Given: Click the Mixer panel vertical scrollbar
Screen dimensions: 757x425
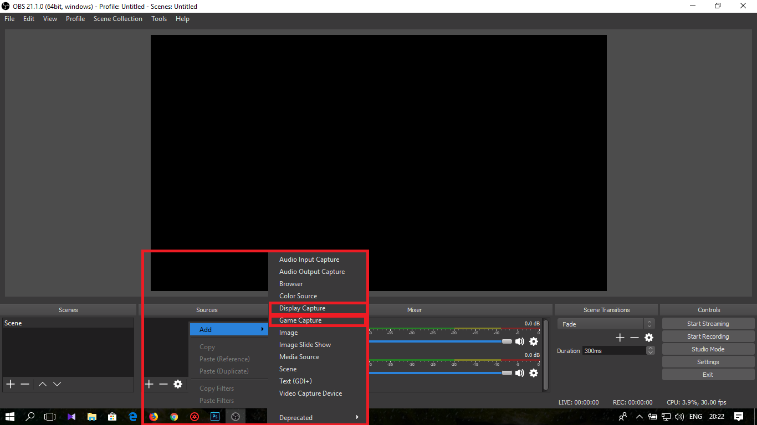Looking at the screenshot, I should (x=546, y=354).
